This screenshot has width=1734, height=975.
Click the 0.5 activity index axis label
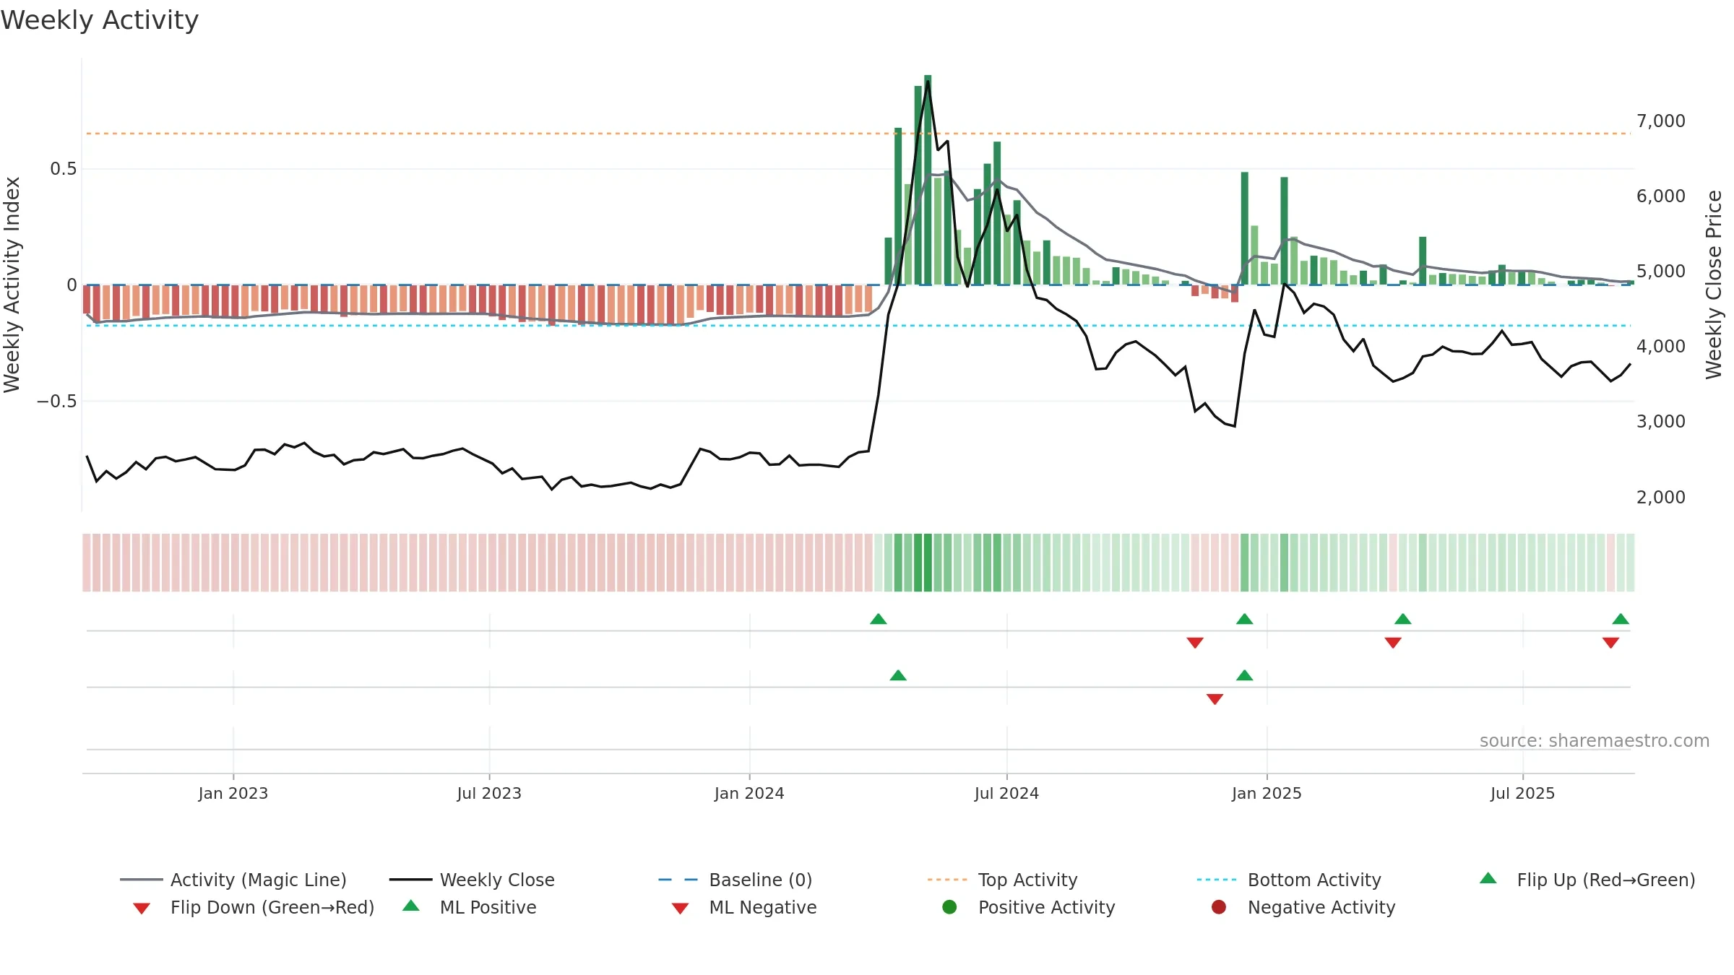tap(63, 169)
